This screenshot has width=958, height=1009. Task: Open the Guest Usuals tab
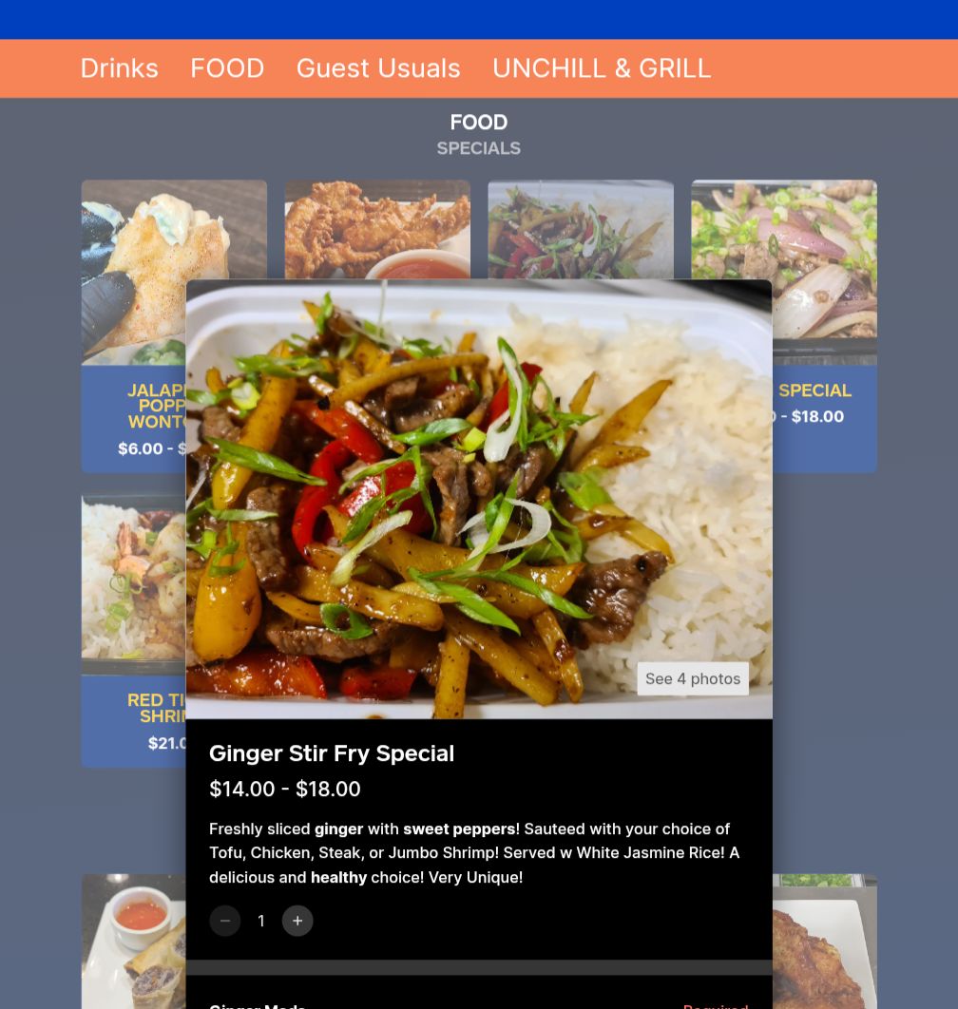click(x=378, y=68)
